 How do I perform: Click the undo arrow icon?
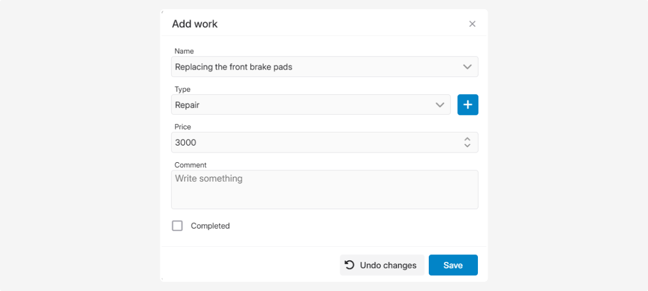349,265
